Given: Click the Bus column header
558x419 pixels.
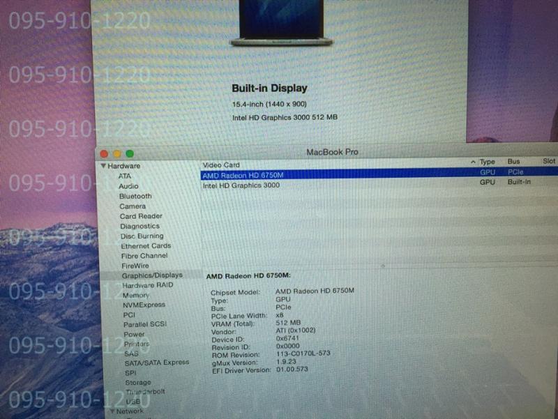Looking at the screenshot, I should coord(514,161).
